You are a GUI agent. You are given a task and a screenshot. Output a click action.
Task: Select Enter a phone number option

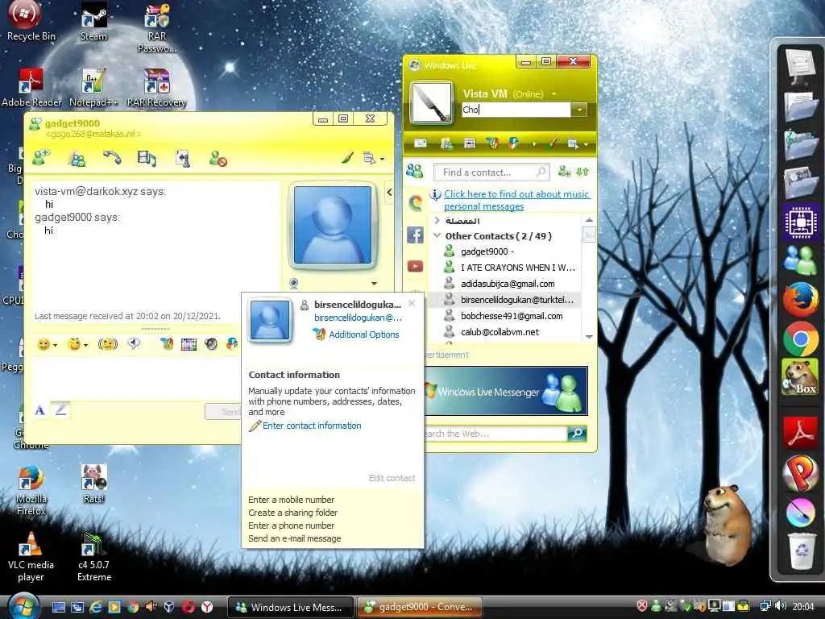pos(291,526)
